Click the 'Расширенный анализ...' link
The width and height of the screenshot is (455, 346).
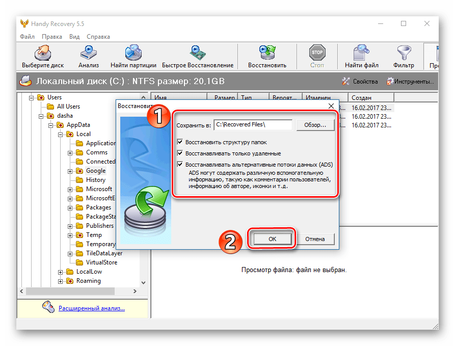pyautogui.click(x=91, y=308)
